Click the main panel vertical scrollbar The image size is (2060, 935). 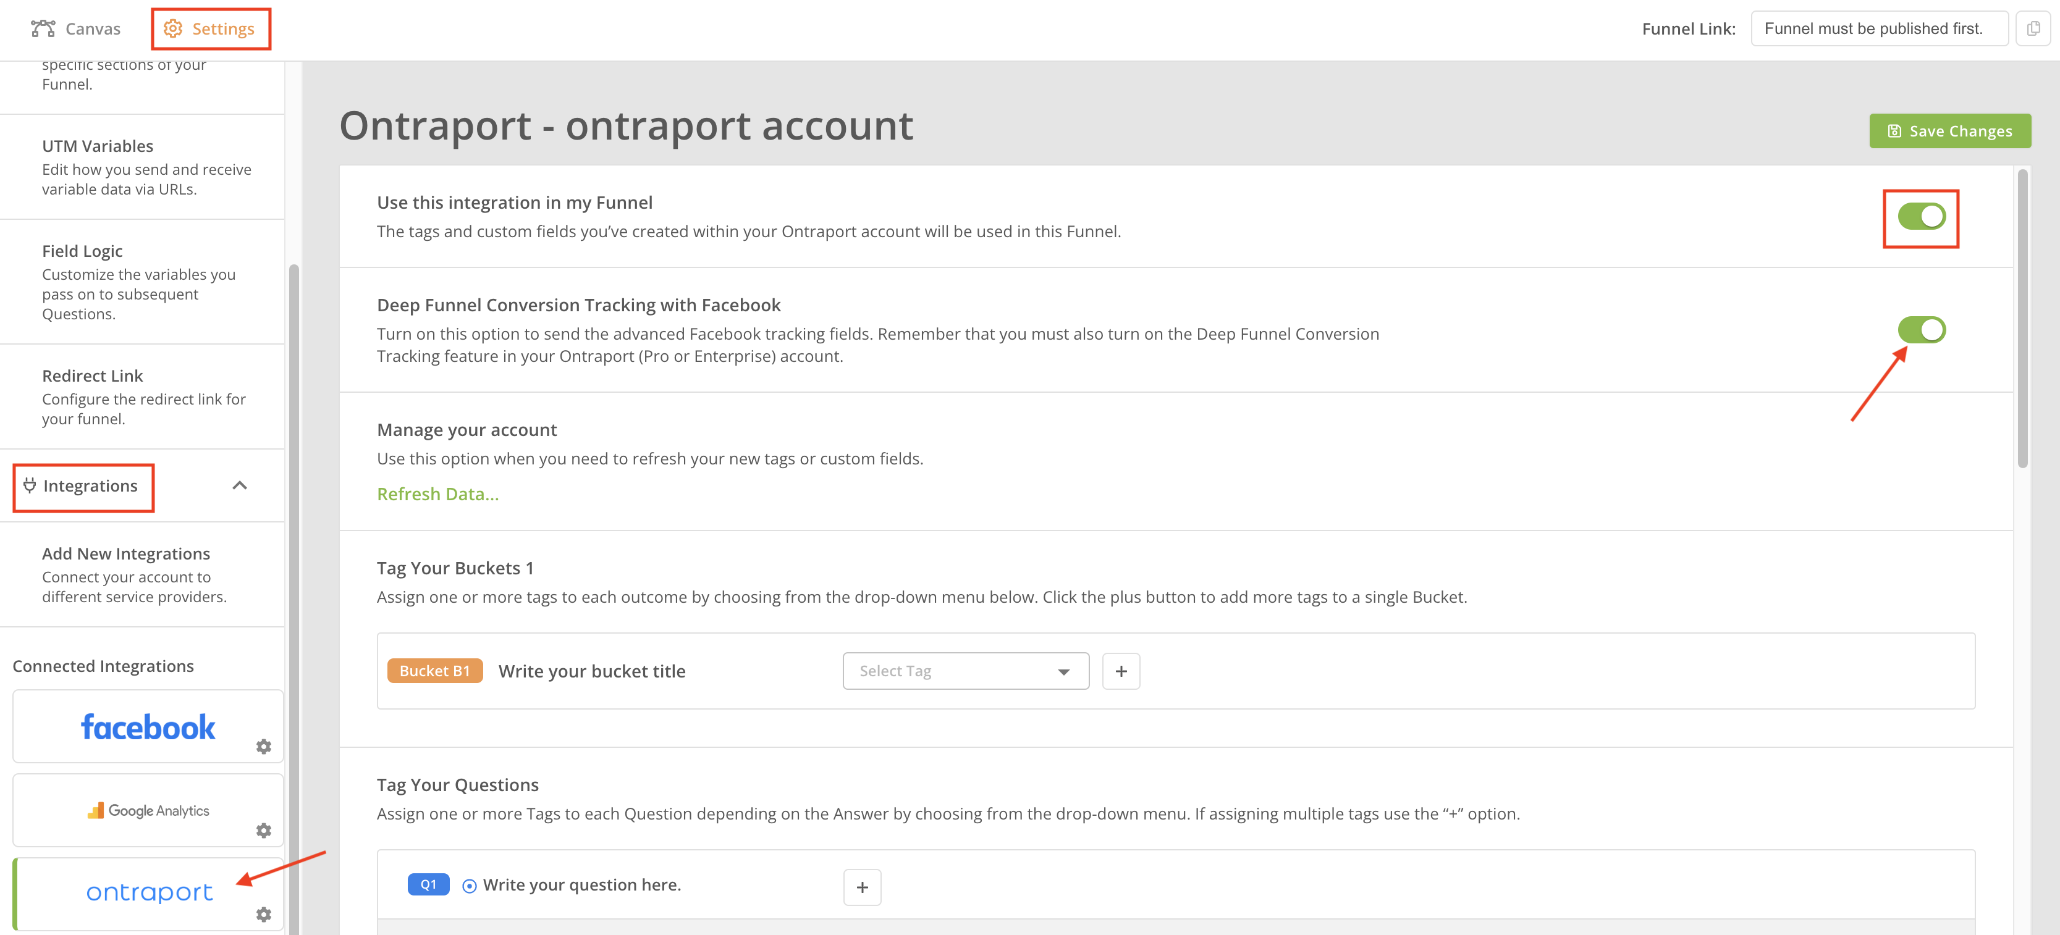pyautogui.click(x=2022, y=320)
